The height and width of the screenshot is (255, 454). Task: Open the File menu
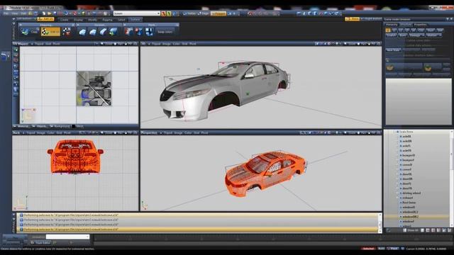[6, 13]
